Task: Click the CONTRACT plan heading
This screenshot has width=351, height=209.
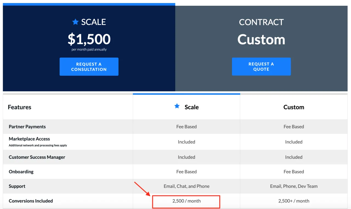Action: pyautogui.click(x=261, y=22)
